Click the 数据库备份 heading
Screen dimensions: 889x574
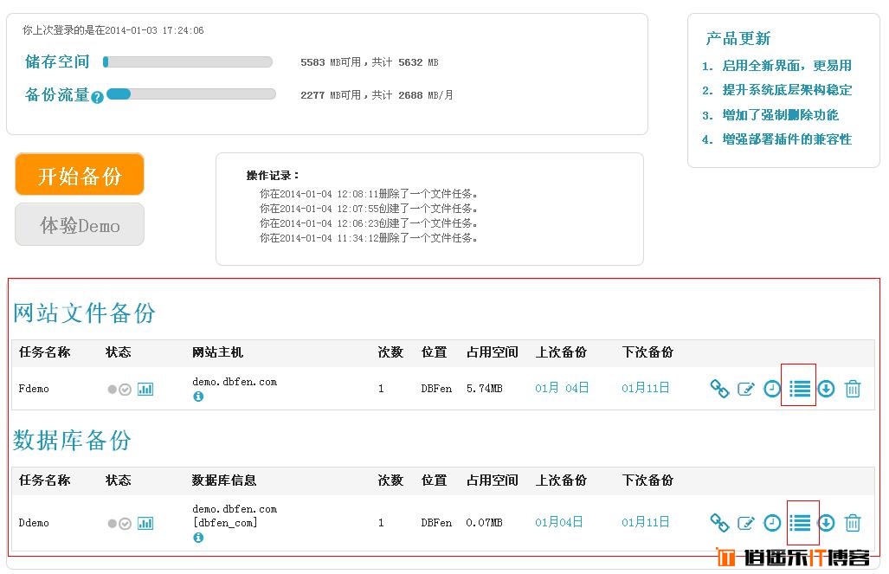pos(72,440)
